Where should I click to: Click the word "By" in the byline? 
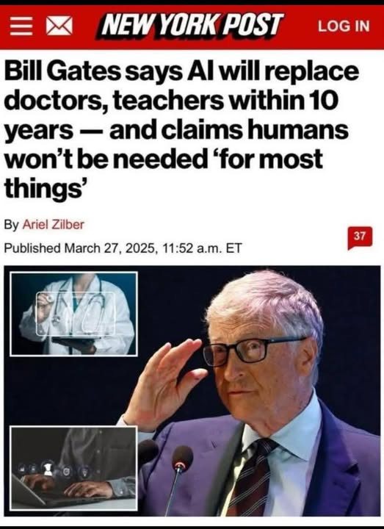click(12, 225)
